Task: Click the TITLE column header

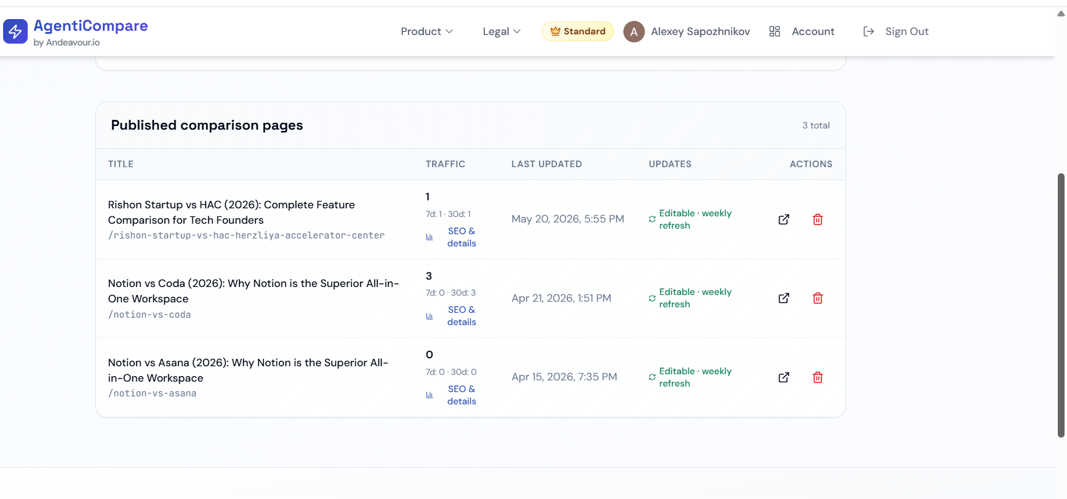Action: [x=121, y=164]
